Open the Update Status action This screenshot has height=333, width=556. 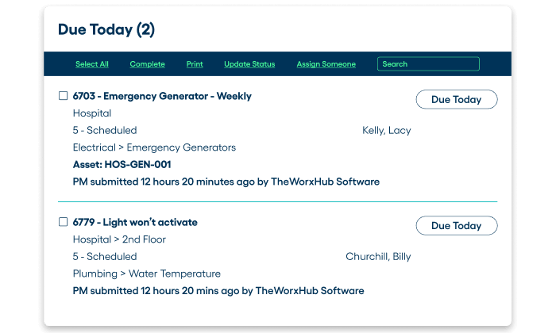(249, 64)
